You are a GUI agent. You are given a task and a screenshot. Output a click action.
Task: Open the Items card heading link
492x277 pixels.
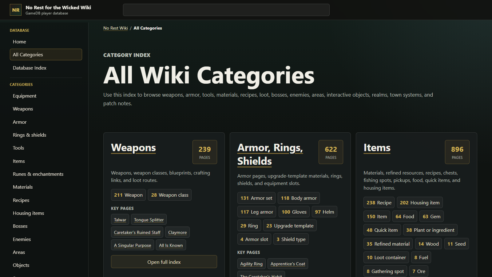point(377,148)
